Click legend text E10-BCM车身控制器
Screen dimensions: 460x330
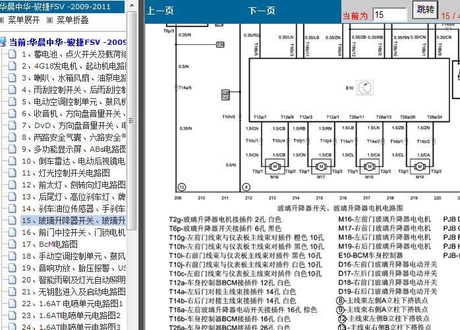[x=370, y=255]
